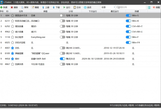Disable the Win+F hotkey toggle
This screenshot has height=109, width=161.
point(129,37)
